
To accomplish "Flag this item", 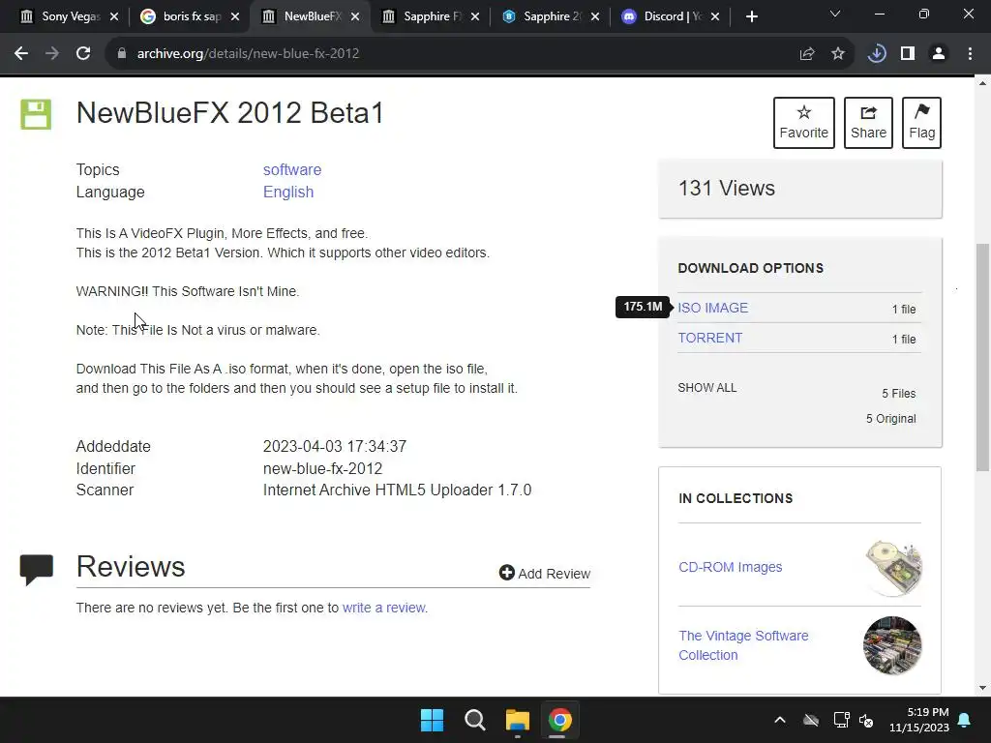I will [921, 123].
